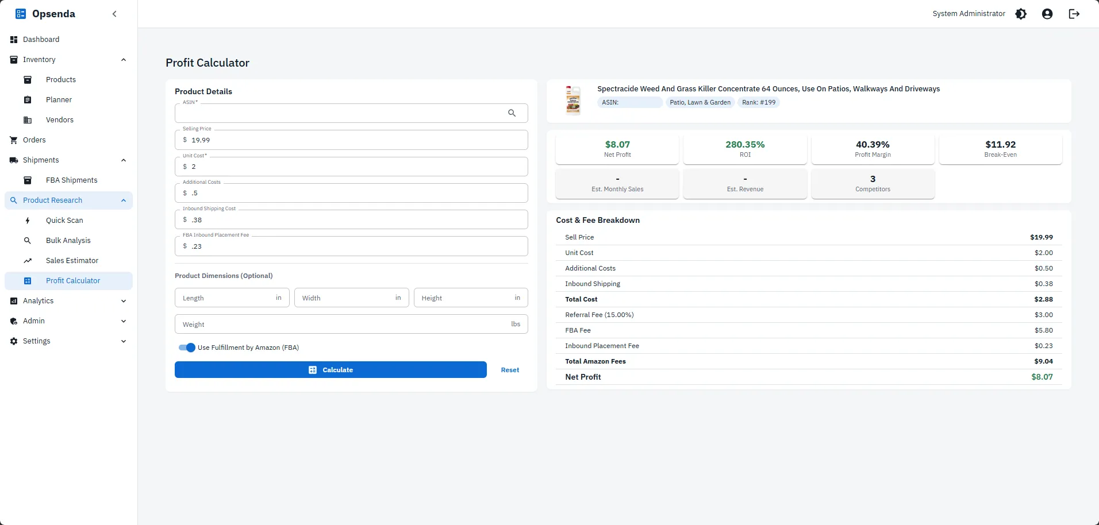The width and height of the screenshot is (1099, 525).
Task: Click the FBA Shipments box icon
Action: coord(28,180)
